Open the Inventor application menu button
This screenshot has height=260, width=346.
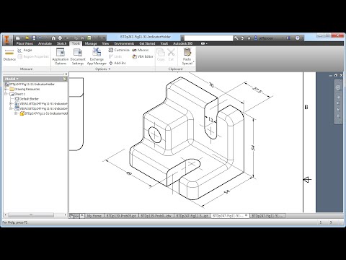click(7, 40)
